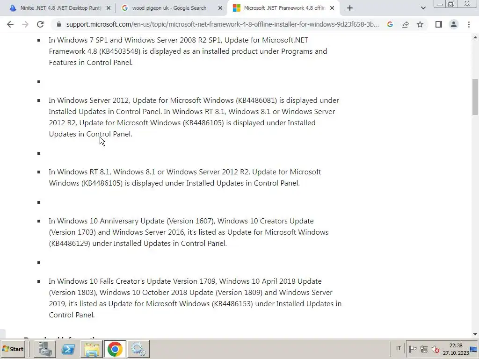Viewport: 479px width, 359px height.
Task: Open the gears settings app in taskbar
Action: [138, 349]
